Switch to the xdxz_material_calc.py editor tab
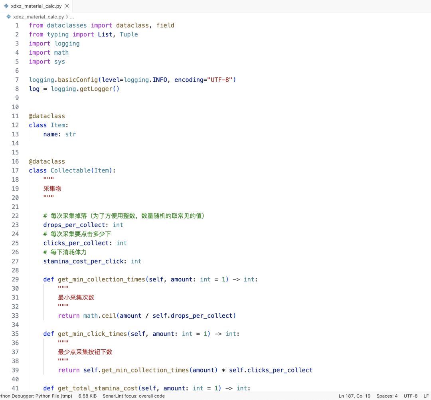This screenshot has width=431, height=400. click(36, 6)
